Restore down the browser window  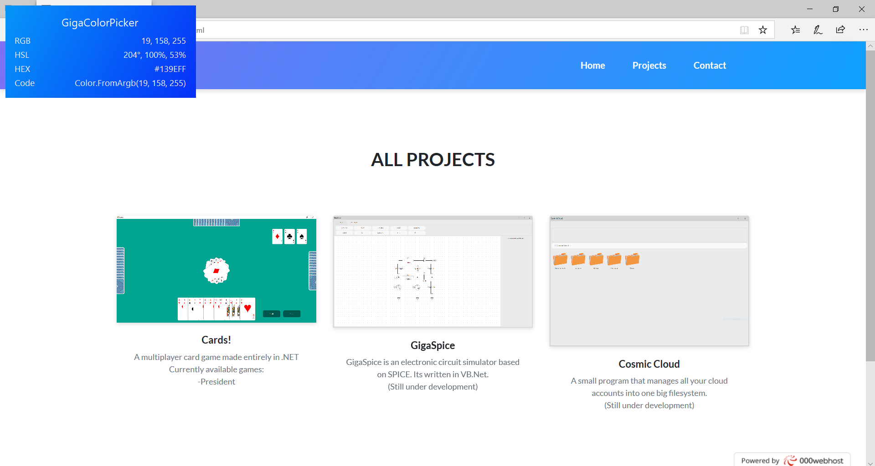pos(836,9)
